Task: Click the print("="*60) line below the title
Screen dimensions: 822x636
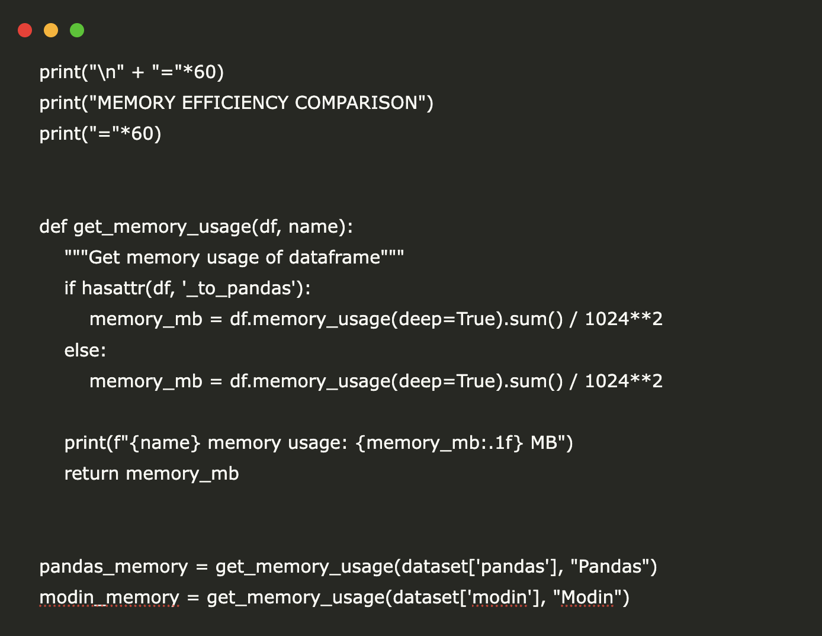Action: [x=100, y=134]
